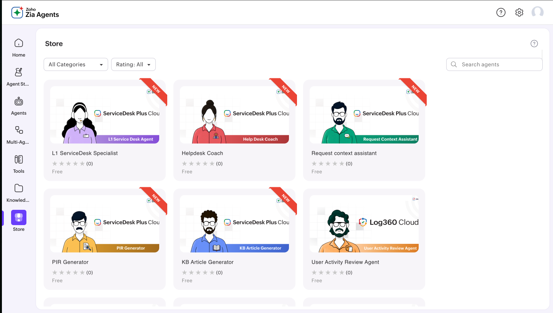Open the user profile avatar
The width and height of the screenshot is (553, 313).
pyautogui.click(x=538, y=13)
